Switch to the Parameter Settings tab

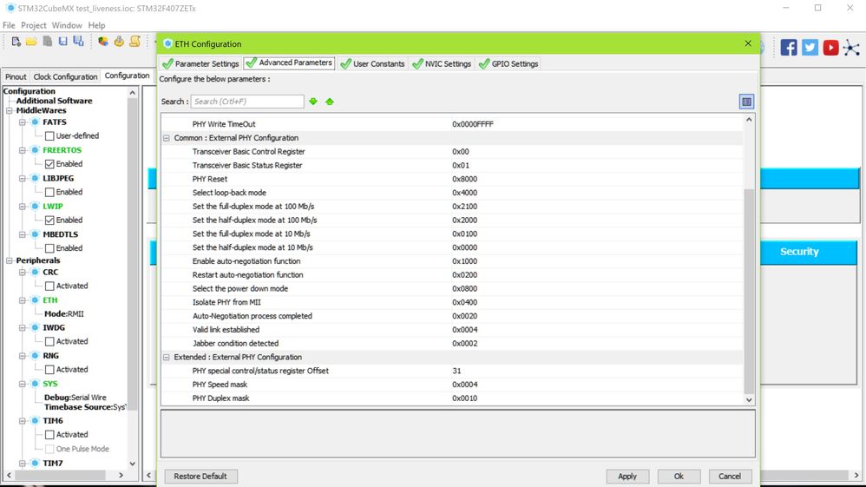click(200, 64)
